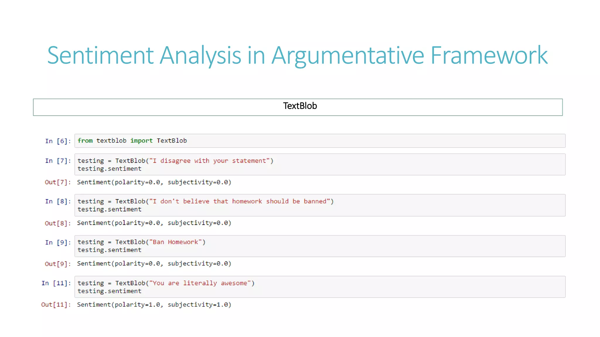The image size is (600, 337).
Task: Select the polarity=1.0 Sentiment result text
Action: 154,305
